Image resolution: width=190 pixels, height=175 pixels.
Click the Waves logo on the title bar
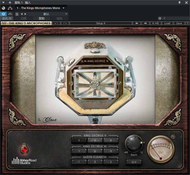pyautogui.click(x=4, y=23)
